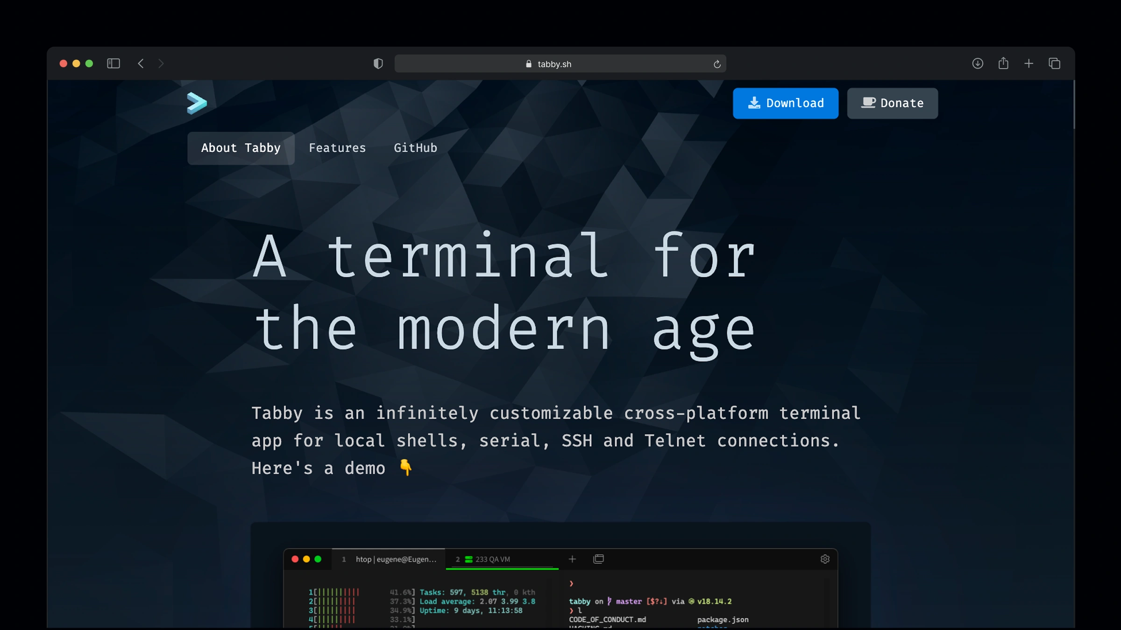Screen dimensions: 1121x630
Task: Click the blue Download button
Action: [786, 103]
